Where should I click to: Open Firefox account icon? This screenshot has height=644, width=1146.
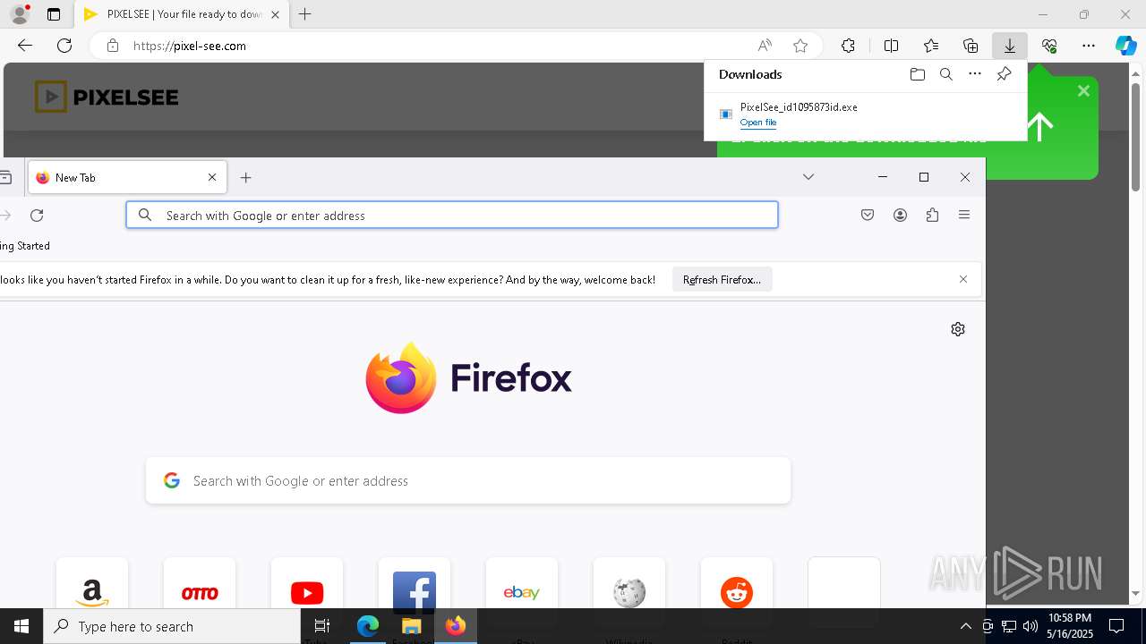tap(901, 215)
